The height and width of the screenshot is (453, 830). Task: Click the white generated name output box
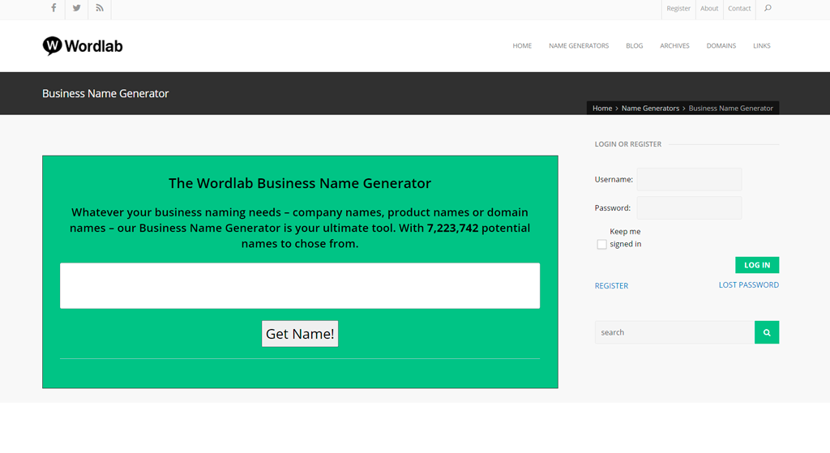(300, 286)
